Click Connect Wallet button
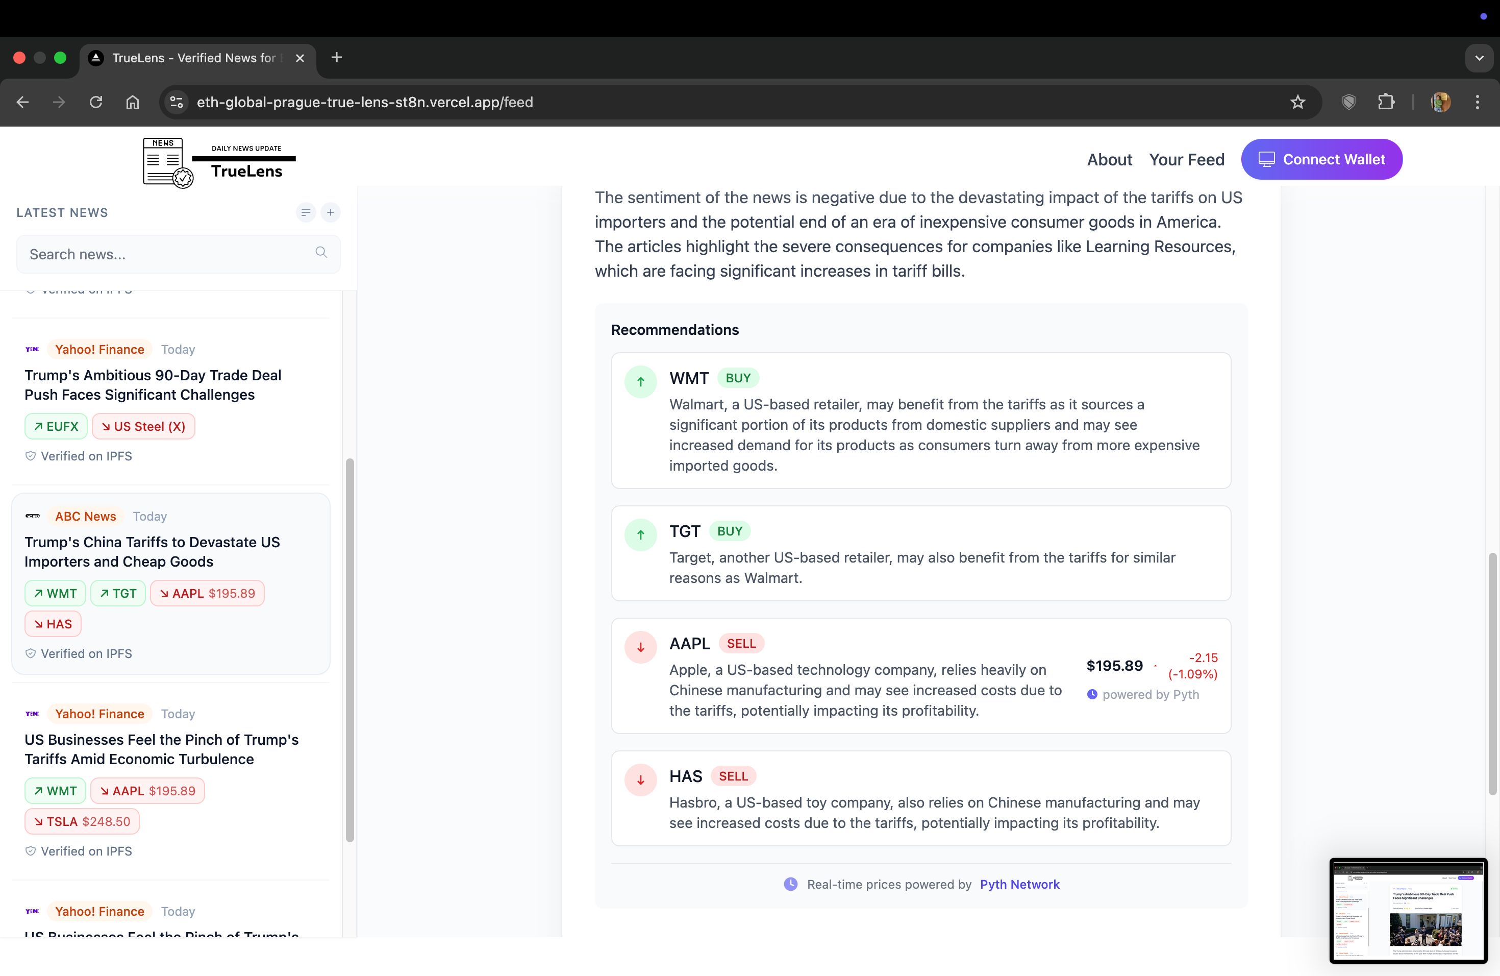This screenshot has height=976, width=1500. tap(1321, 159)
